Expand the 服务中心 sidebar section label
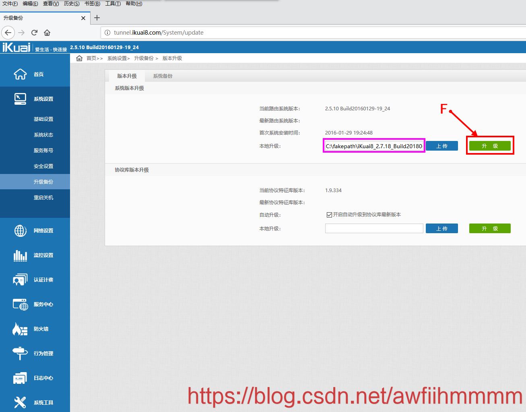The image size is (526, 412). (43, 304)
